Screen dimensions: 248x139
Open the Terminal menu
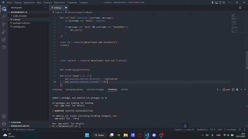pos(72,3)
